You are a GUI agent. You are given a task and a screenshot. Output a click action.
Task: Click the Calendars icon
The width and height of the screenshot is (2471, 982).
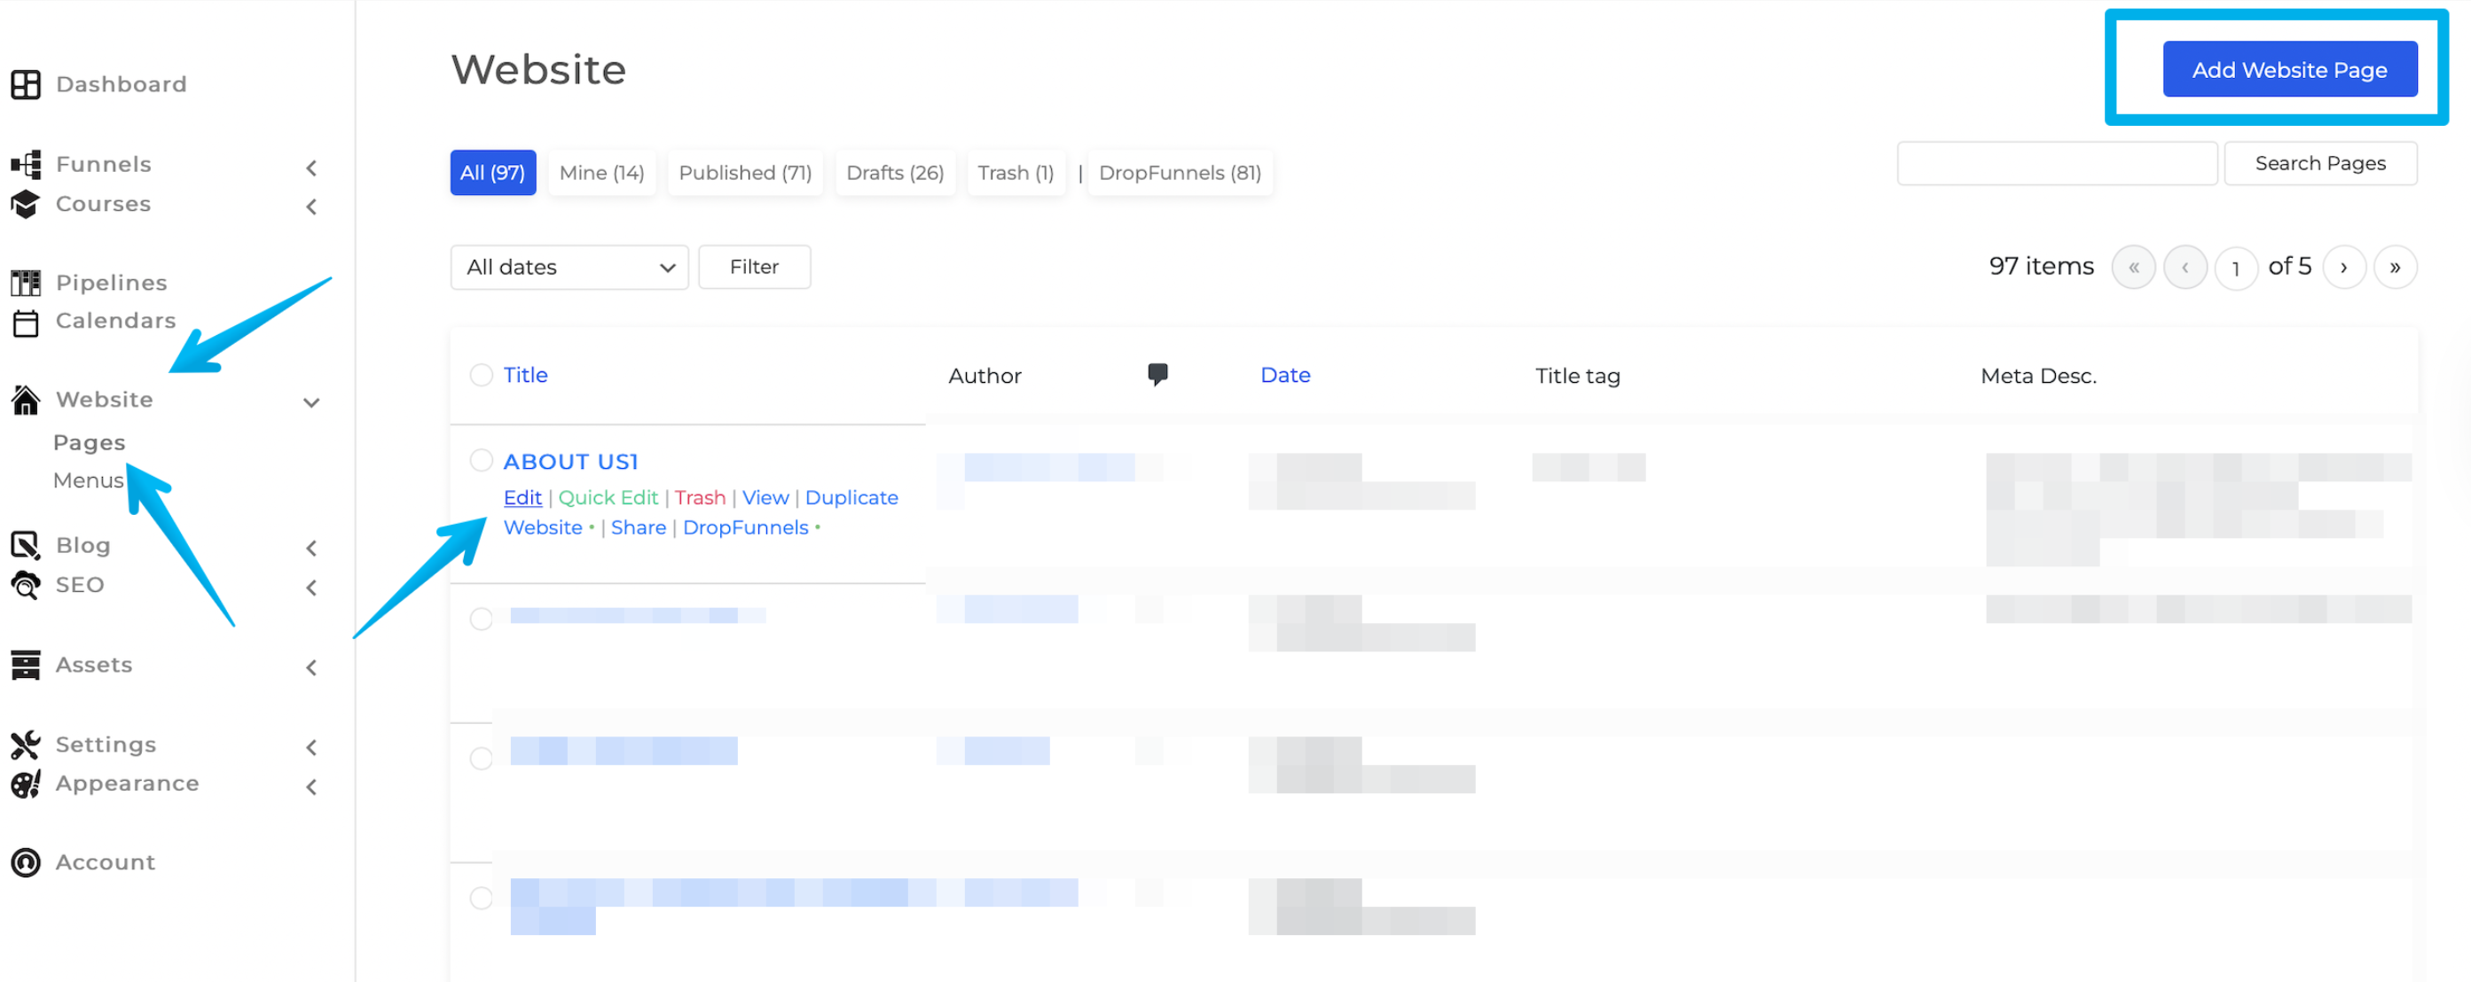click(x=26, y=323)
